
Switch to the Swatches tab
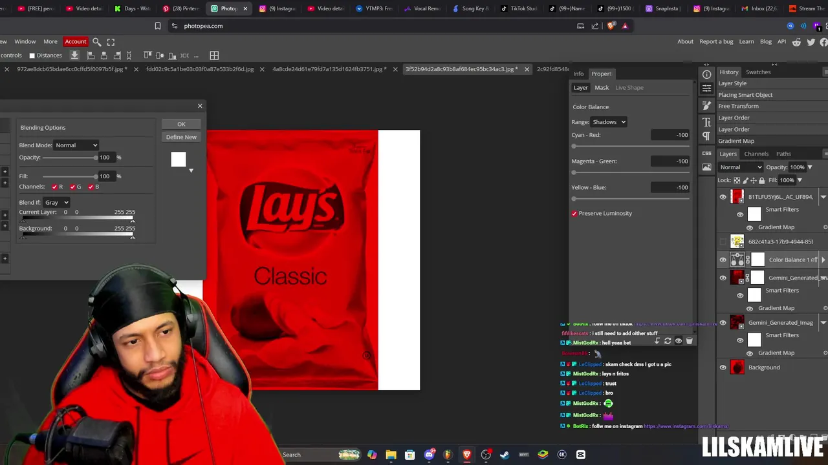(758, 72)
